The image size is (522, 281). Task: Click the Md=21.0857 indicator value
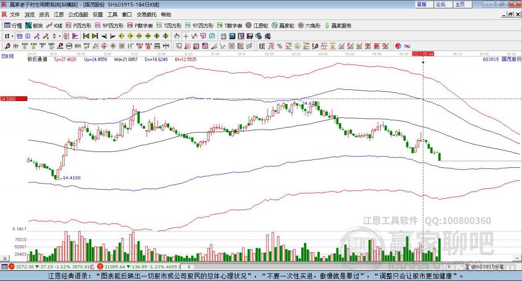click(126, 59)
